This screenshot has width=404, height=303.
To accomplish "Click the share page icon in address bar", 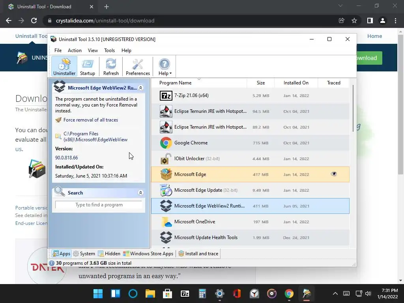I will pyautogui.click(x=341, y=21).
